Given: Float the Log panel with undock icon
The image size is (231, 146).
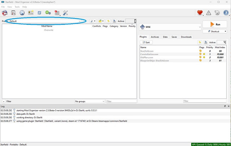Looking at the screenshot, I should coord(225,106).
